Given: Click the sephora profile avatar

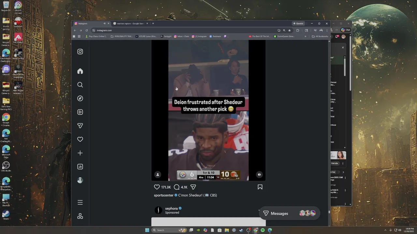Looking at the screenshot, I should click(158, 210).
